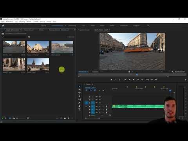Open the project panel tabs overflow chevron
Image resolution: width=188 pixels, height=141 pixels.
point(75,30)
